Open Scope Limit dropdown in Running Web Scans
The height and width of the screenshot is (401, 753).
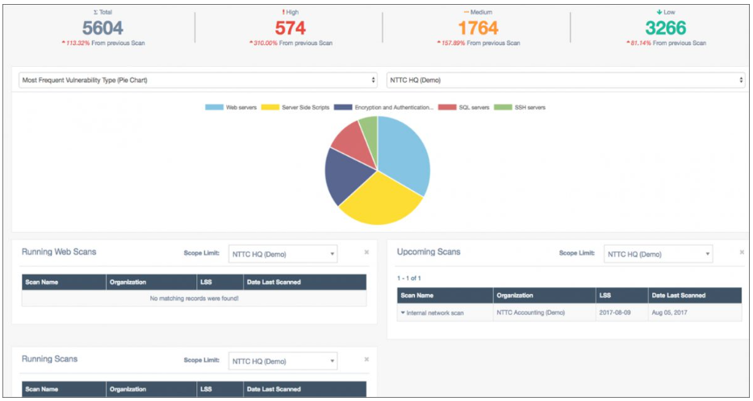click(x=282, y=254)
